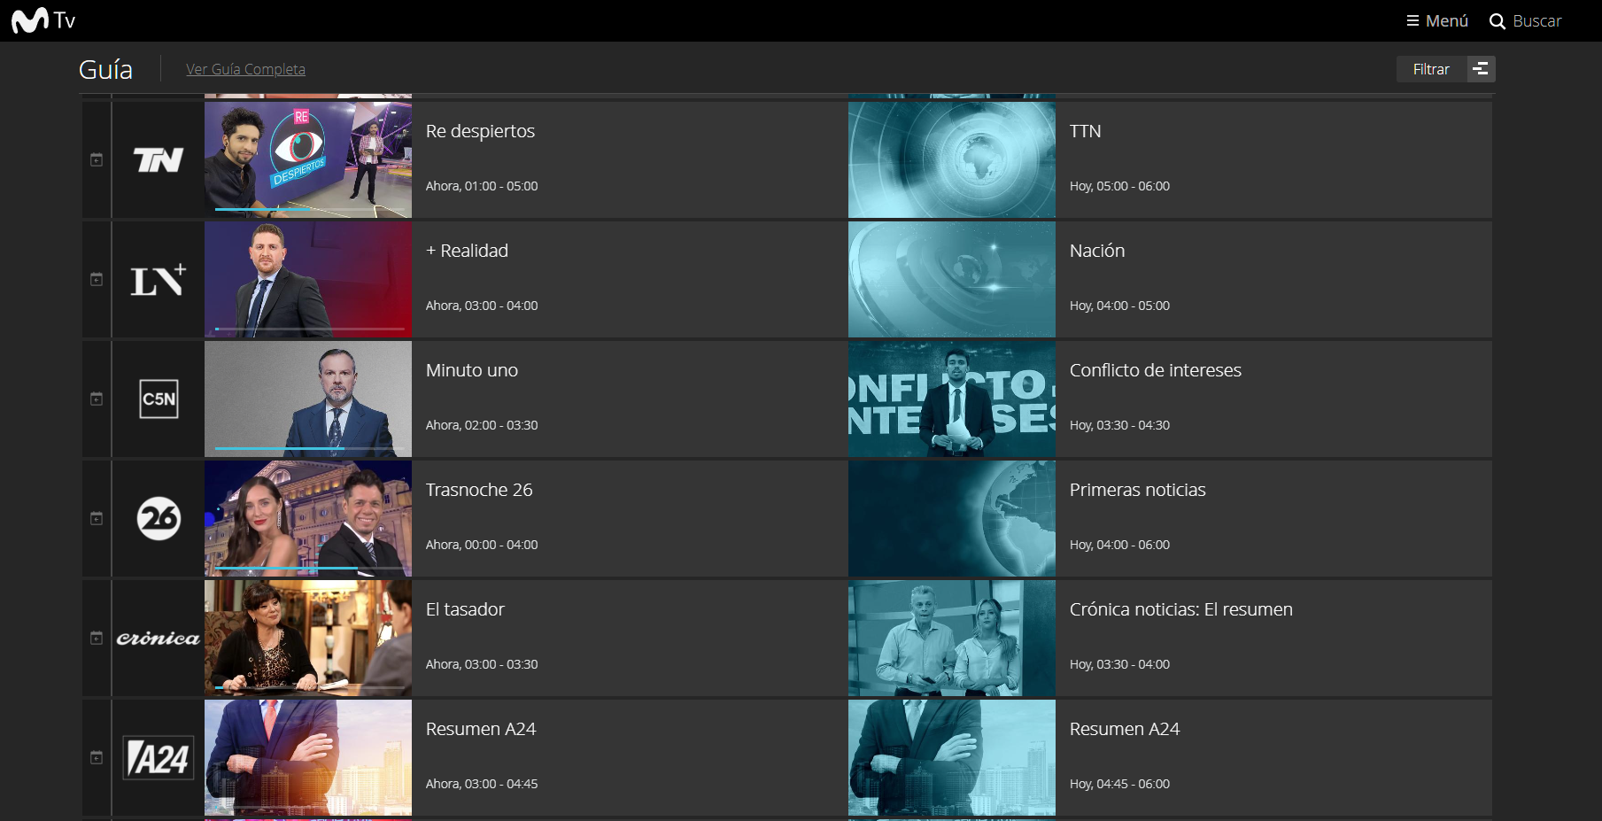Open Ver Guía Completa link
1602x821 pixels.
coord(245,69)
